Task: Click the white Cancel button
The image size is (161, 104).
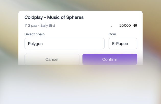Action: click(52, 59)
